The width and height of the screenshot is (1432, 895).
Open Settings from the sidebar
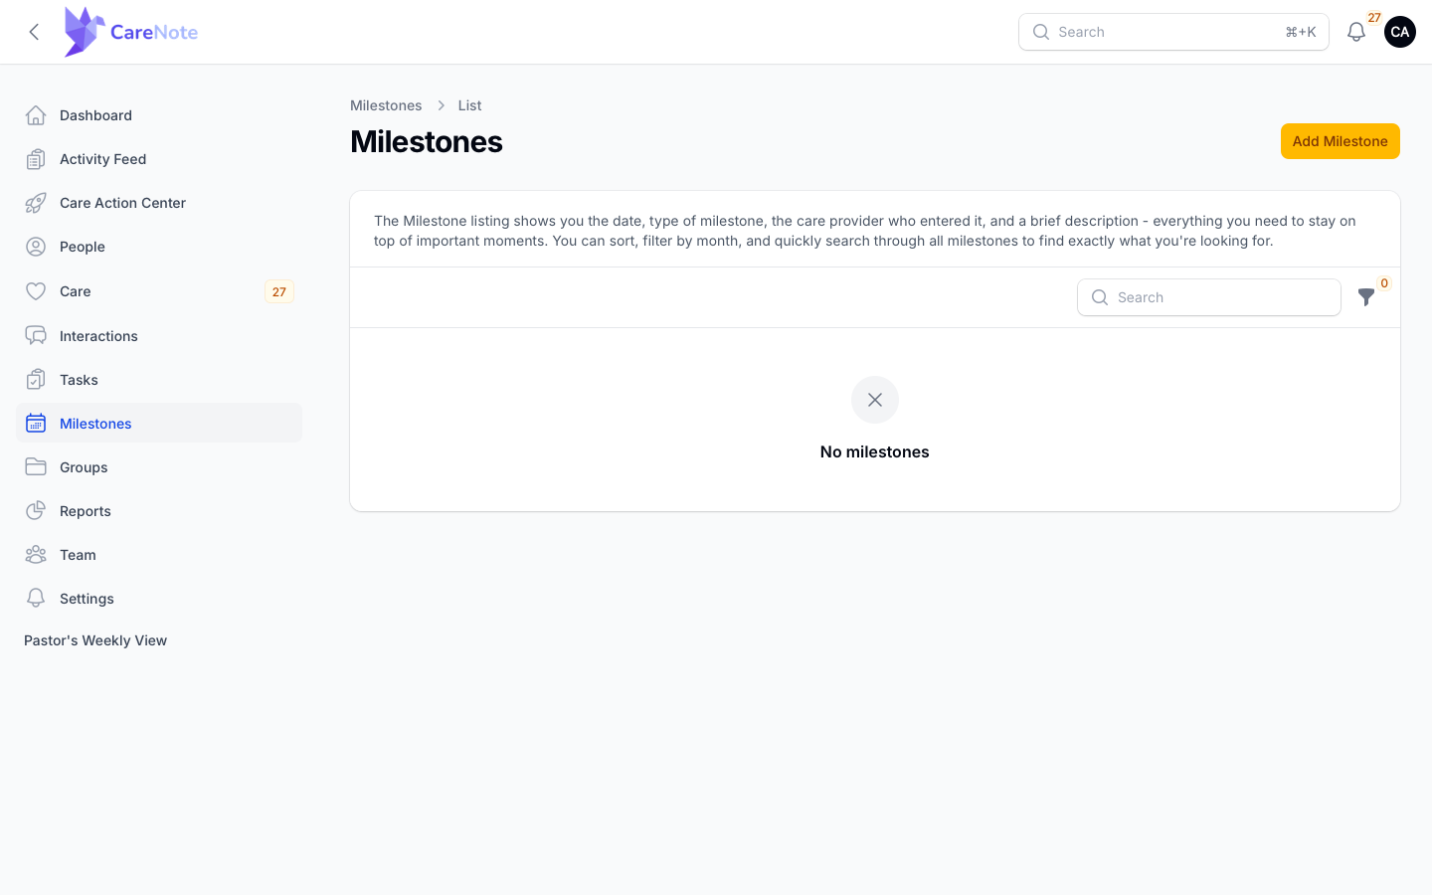[159, 599]
